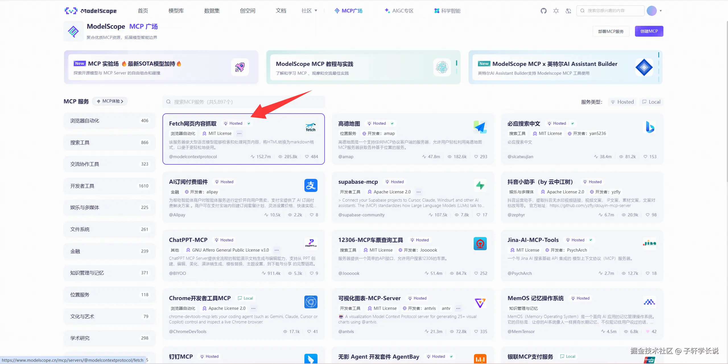Click the Bing logo on 必应搜索中文 card
The image size is (728, 364).
coord(649,127)
